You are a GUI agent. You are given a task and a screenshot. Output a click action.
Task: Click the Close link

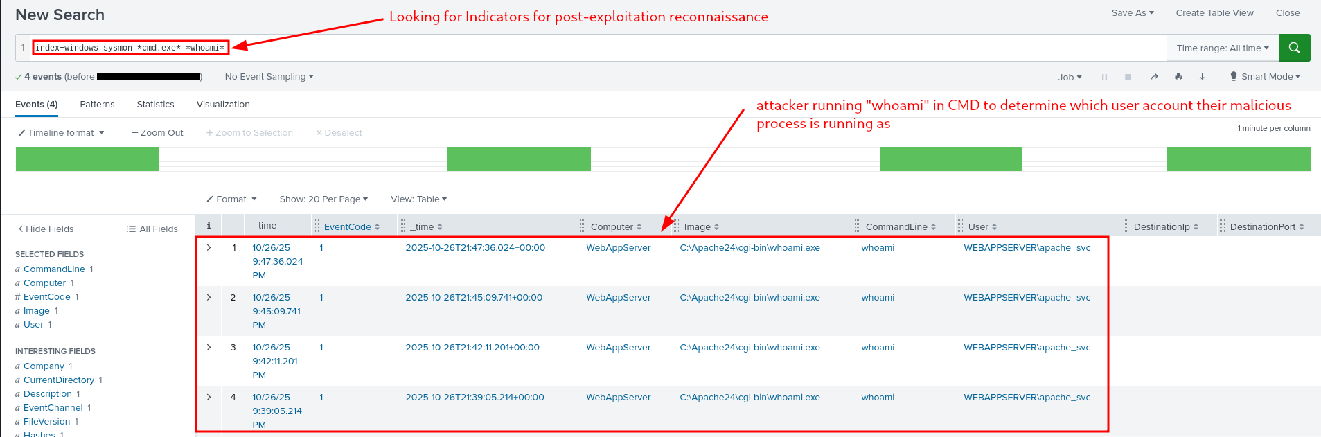point(1288,12)
